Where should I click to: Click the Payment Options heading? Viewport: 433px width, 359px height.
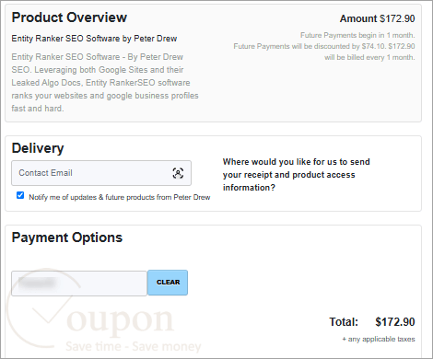point(67,237)
